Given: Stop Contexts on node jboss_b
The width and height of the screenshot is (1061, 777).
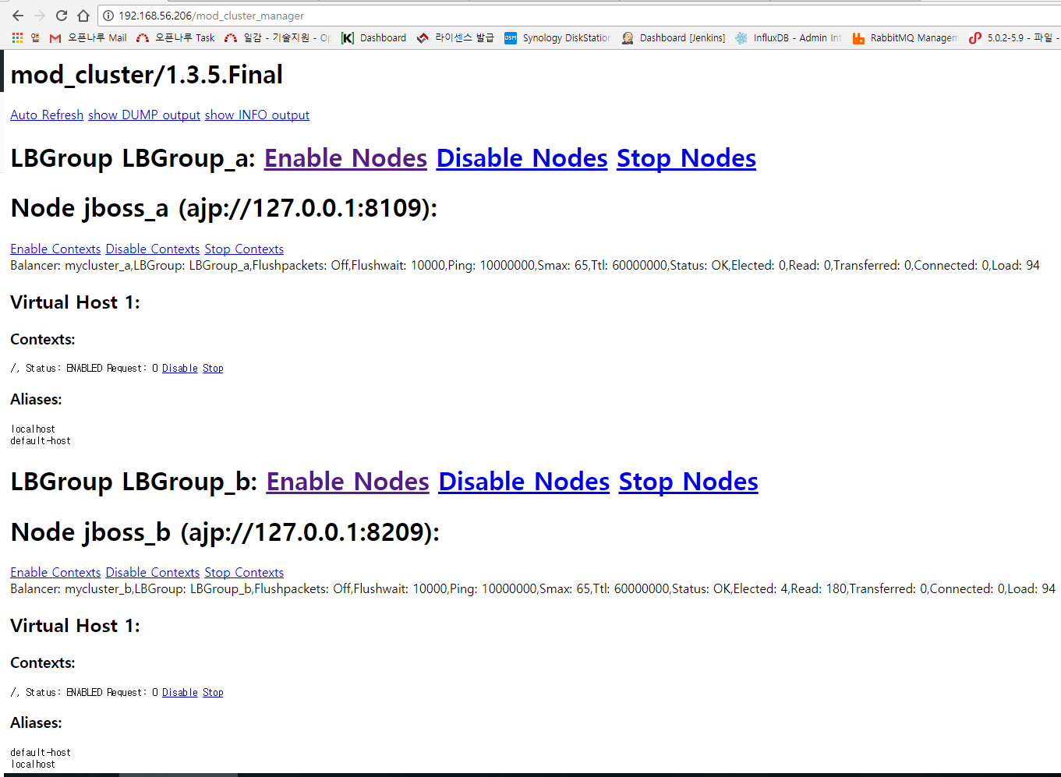Looking at the screenshot, I should pyautogui.click(x=244, y=572).
